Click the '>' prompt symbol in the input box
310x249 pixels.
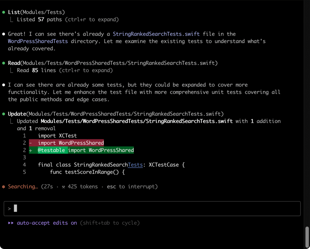[9, 209]
